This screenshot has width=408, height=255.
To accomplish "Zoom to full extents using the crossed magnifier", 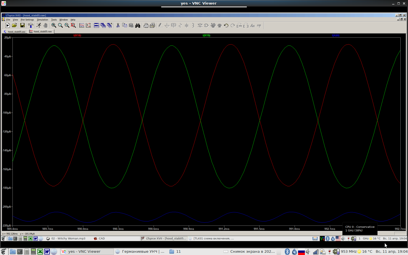I will point(73,25).
